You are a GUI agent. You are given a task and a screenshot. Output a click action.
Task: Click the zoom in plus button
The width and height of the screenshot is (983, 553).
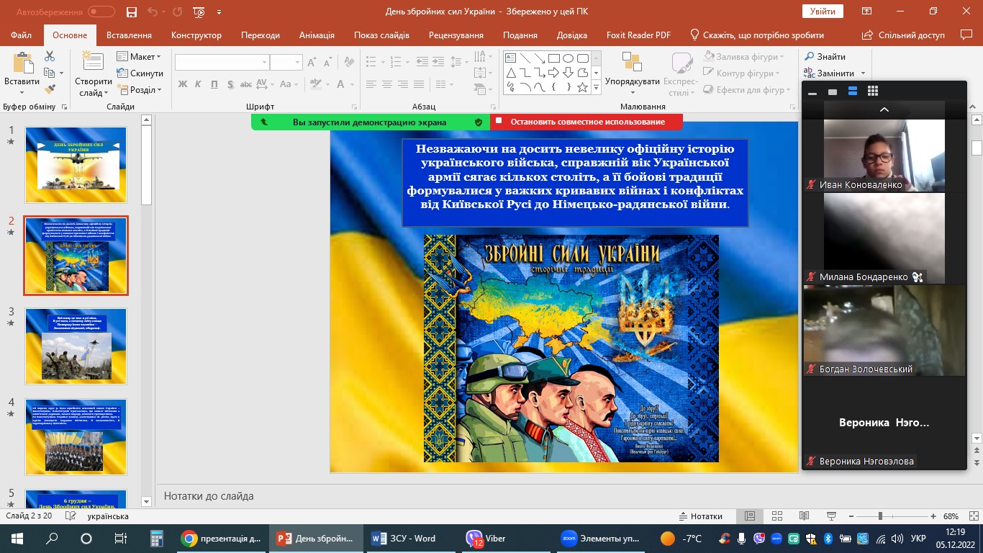(933, 516)
